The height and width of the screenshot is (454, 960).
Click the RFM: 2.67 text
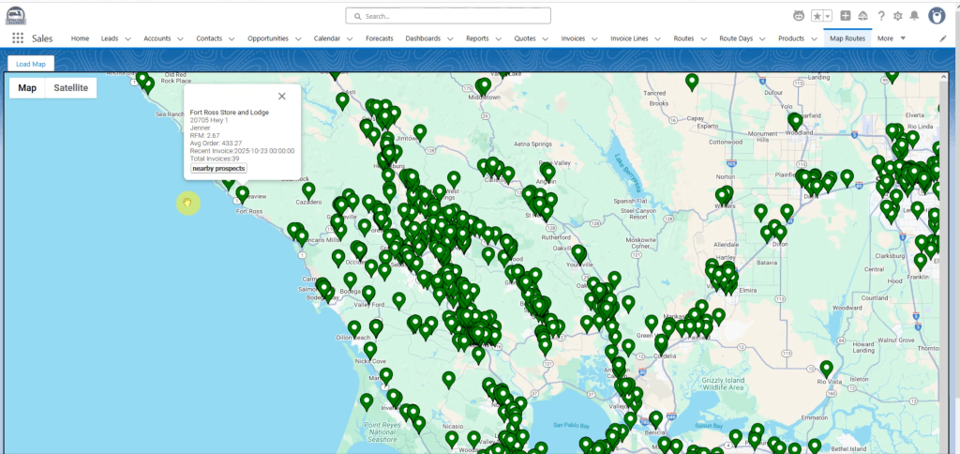click(x=204, y=135)
